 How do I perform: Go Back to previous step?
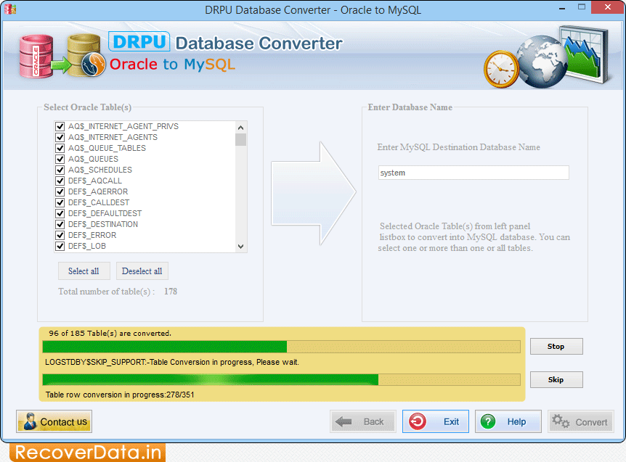coord(363,421)
